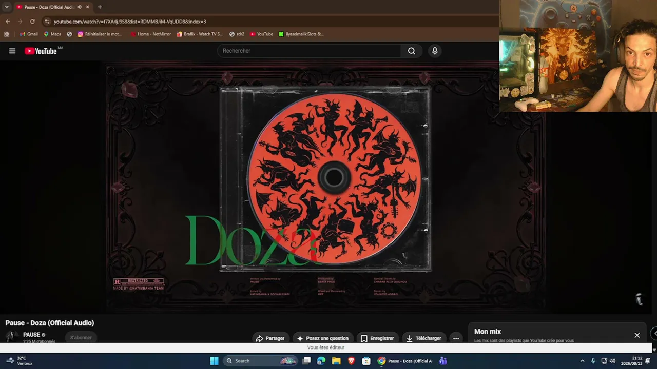Subscribe with the S'abonner button

click(x=81, y=337)
